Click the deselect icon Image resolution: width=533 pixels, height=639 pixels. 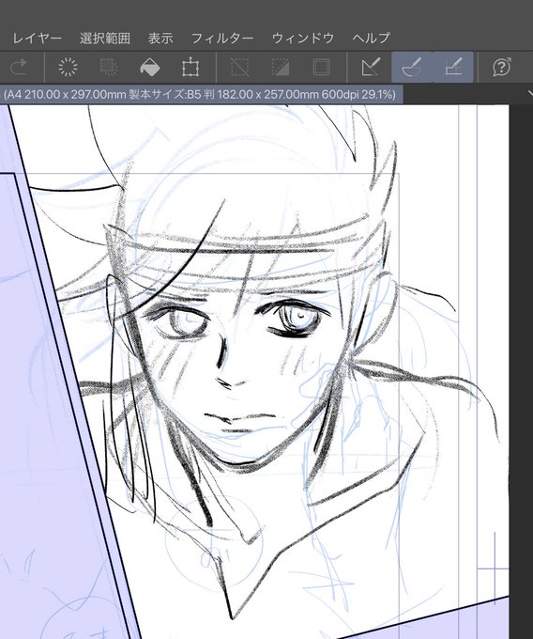(239, 68)
